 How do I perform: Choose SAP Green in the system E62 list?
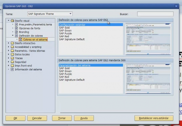pyautogui.click(x=65, y=31)
